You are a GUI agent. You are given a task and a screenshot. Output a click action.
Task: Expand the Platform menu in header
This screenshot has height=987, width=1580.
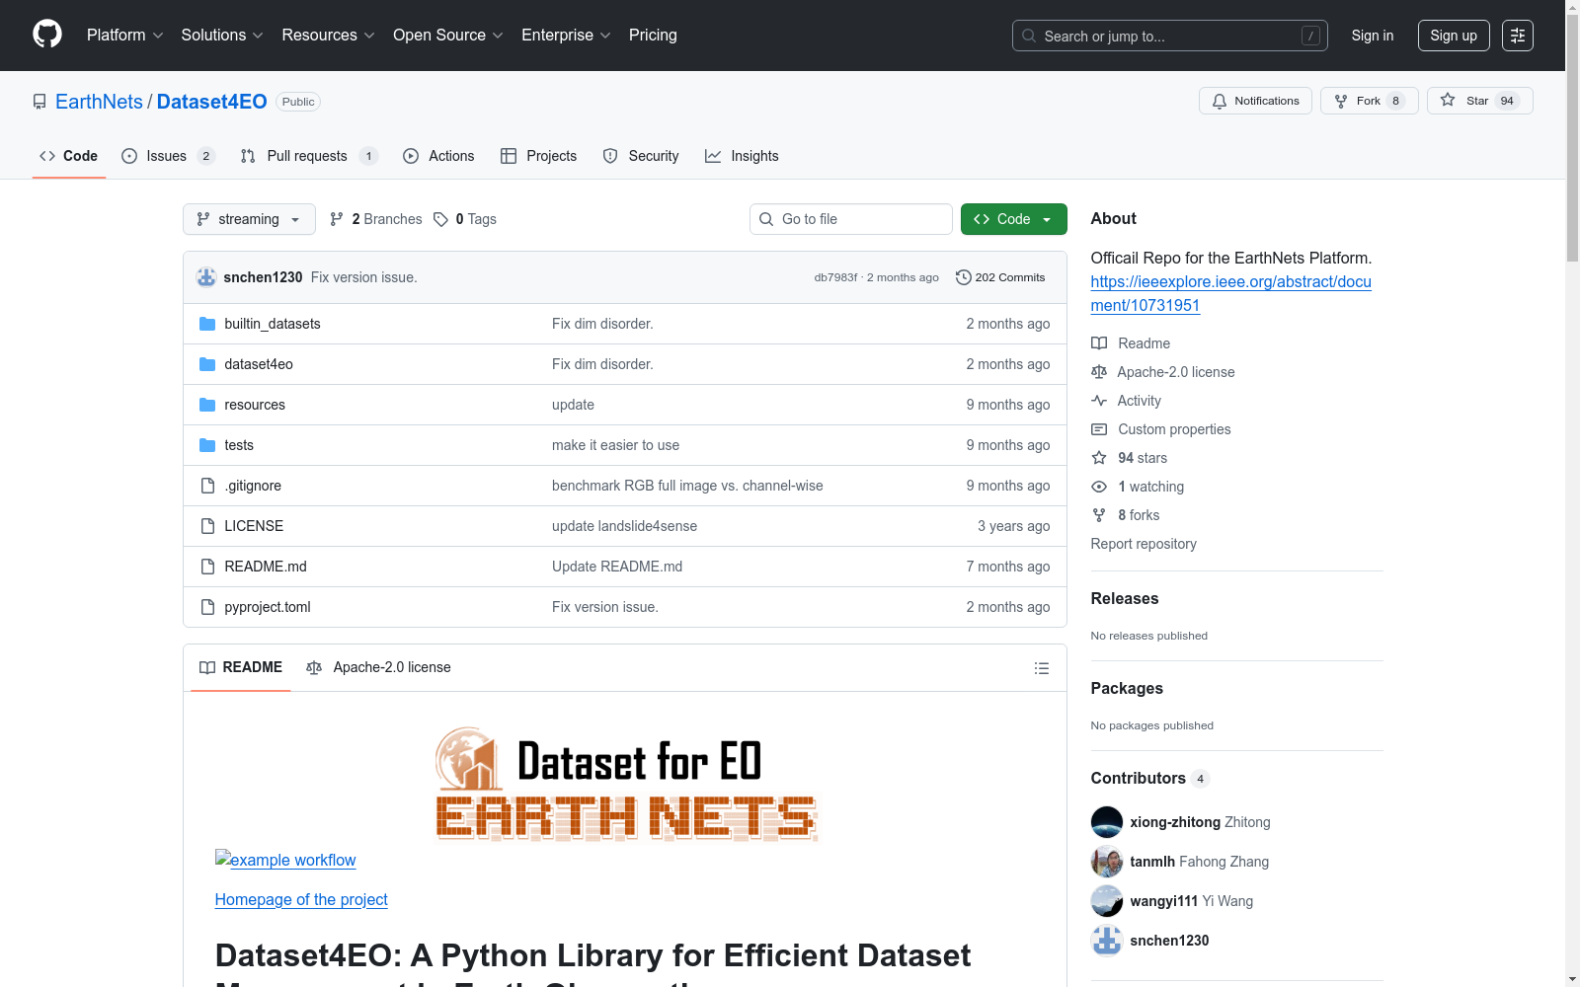click(x=124, y=36)
